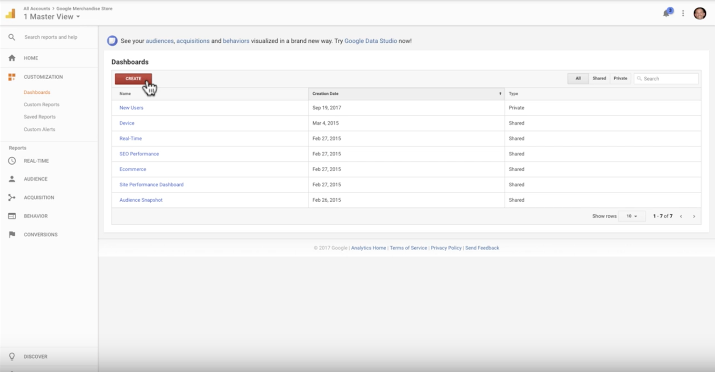Open Privacy Policy footer link
The width and height of the screenshot is (715, 372).
[446, 248]
